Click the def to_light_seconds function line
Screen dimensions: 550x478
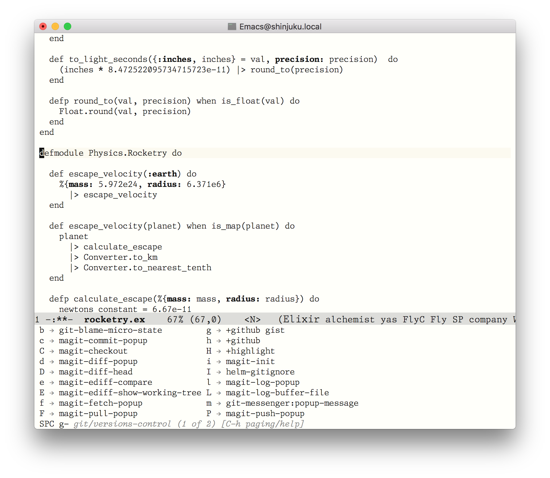[x=223, y=59]
